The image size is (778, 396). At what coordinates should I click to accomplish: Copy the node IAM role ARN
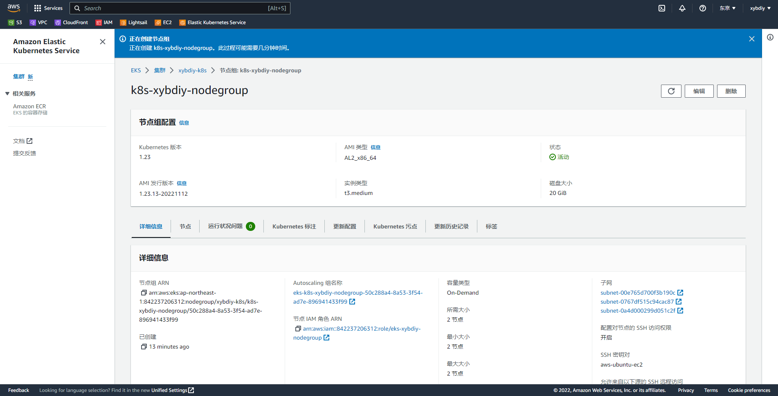coord(298,329)
